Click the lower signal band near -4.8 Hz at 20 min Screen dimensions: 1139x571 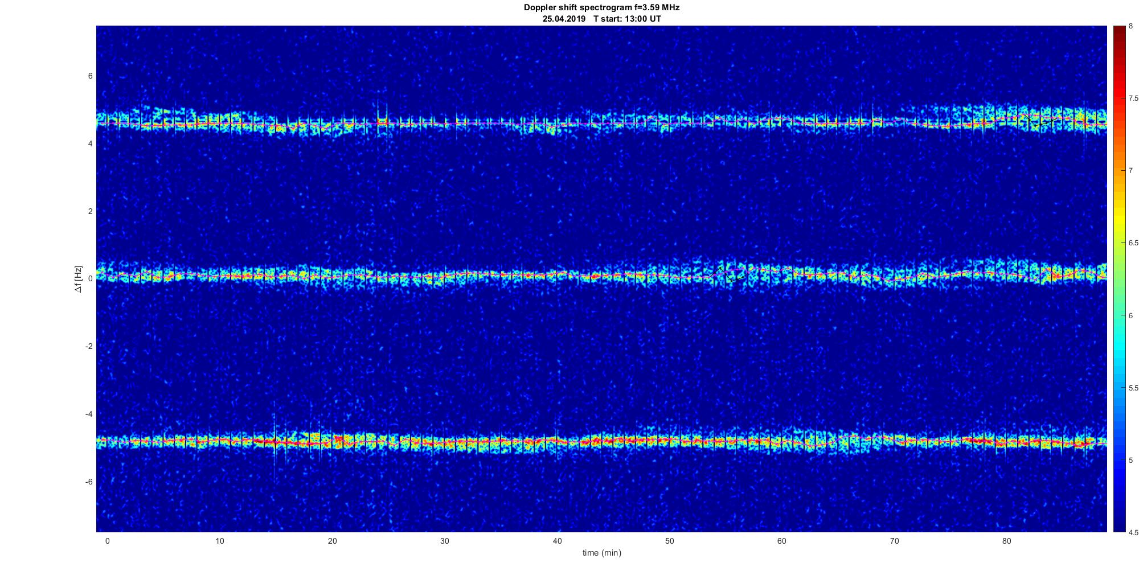[332, 442]
